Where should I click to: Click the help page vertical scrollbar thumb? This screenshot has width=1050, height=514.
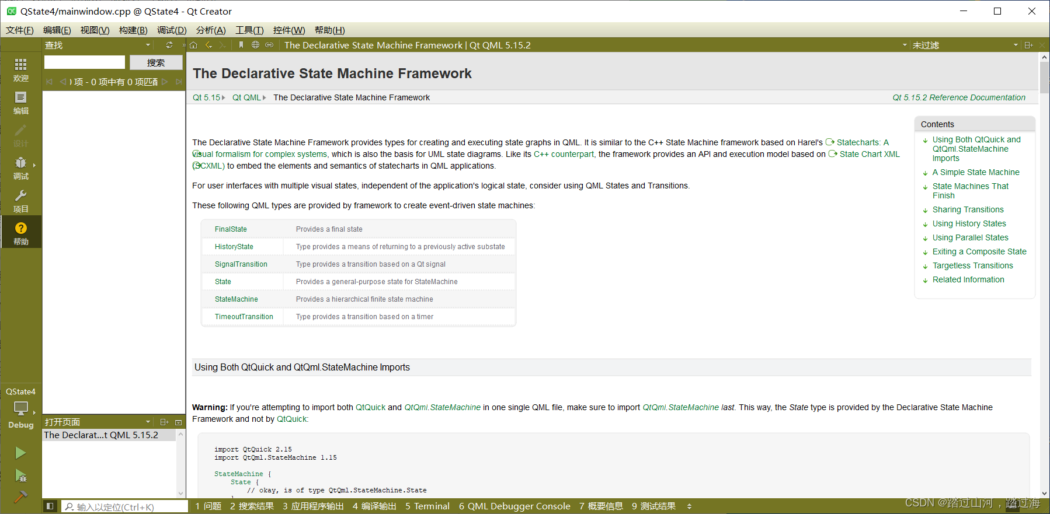tap(1044, 78)
